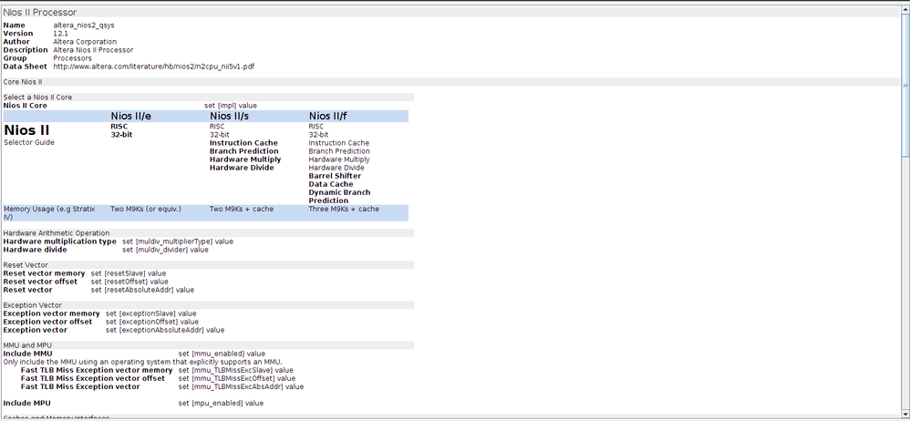
Task: Click 'Barrel Shifter' in the Nios II/f column
Action: tap(335, 176)
